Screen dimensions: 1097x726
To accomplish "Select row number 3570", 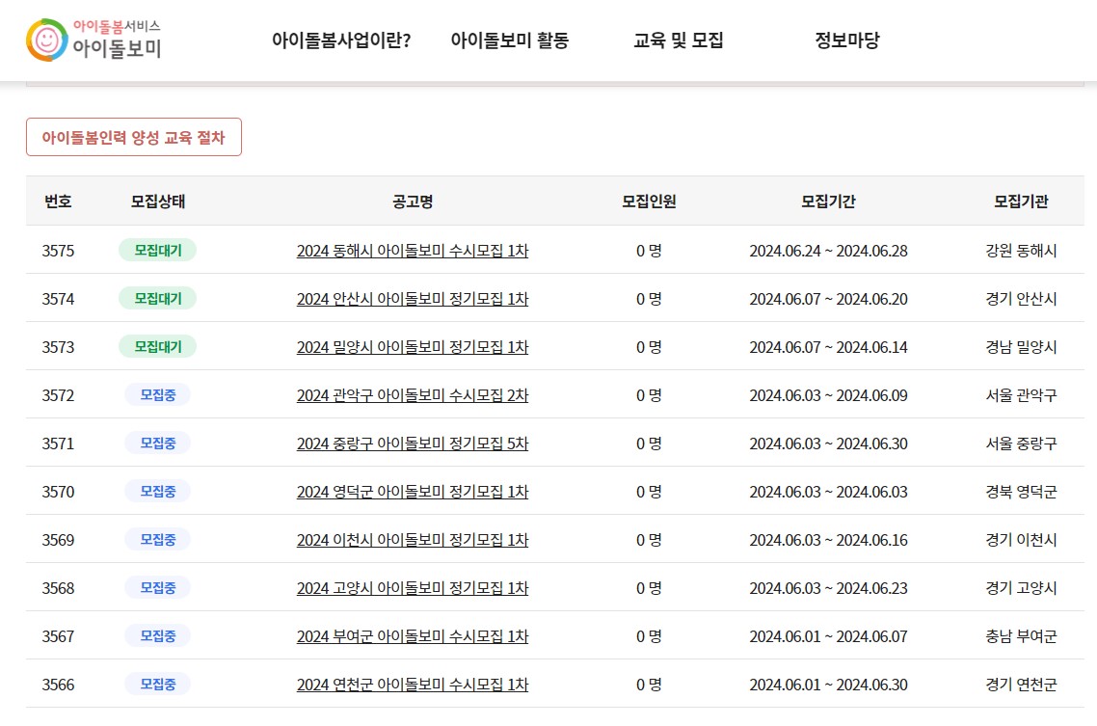I will (x=58, y=492).
